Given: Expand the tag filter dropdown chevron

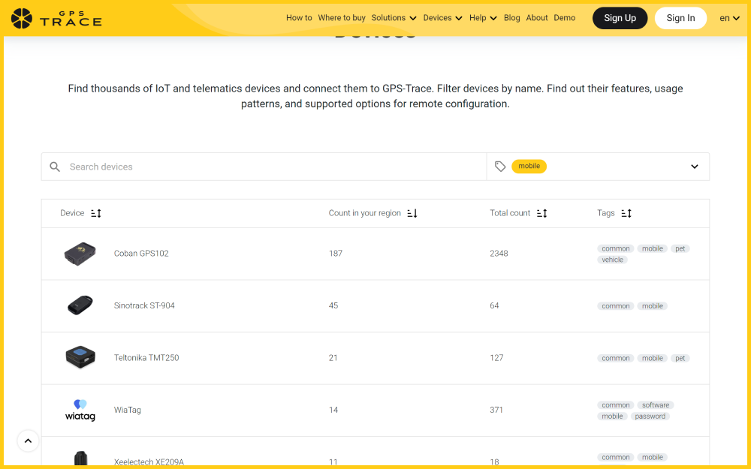Looking at the screenshot, I should click(x=695, y=167).
